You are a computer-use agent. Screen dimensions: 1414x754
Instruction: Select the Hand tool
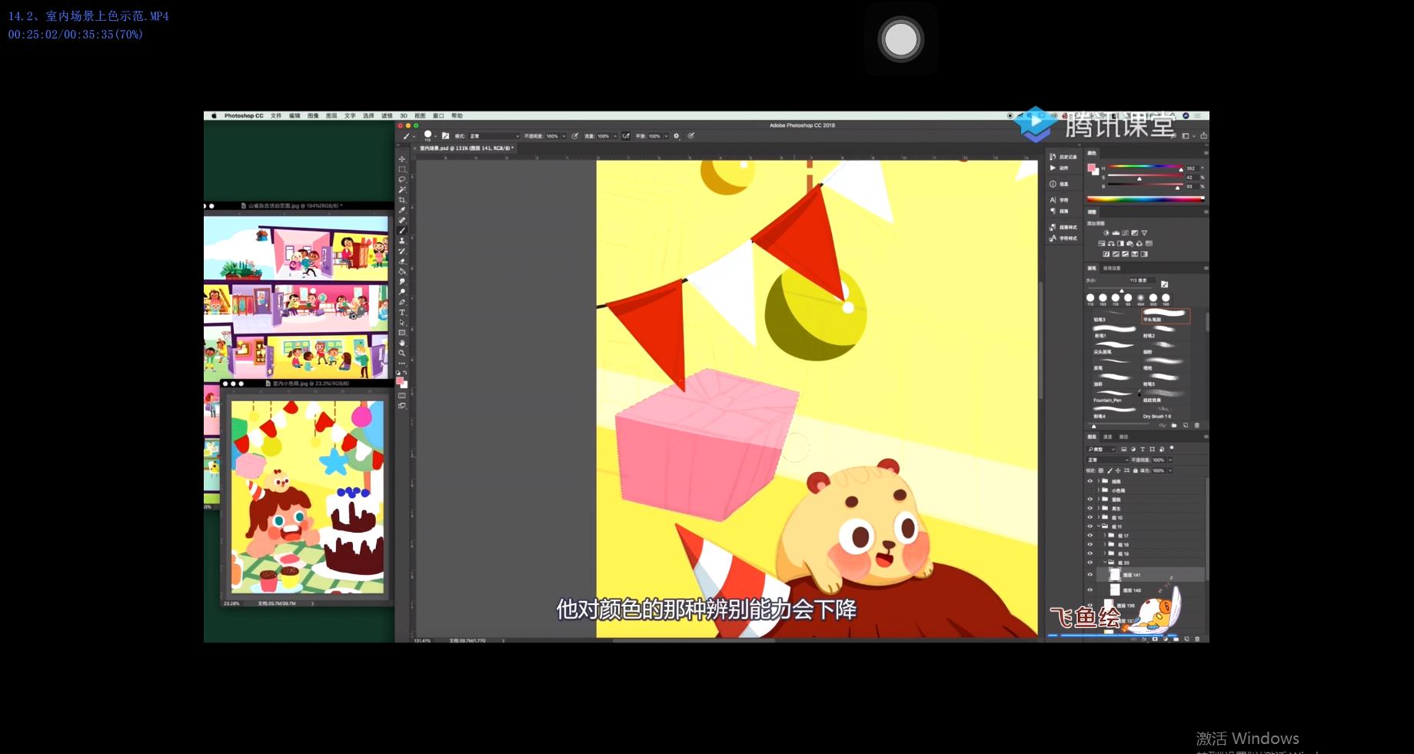click(x=401, y=343)
